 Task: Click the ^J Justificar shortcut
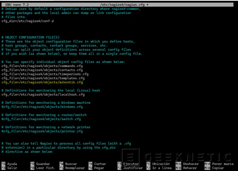[130, 168]
